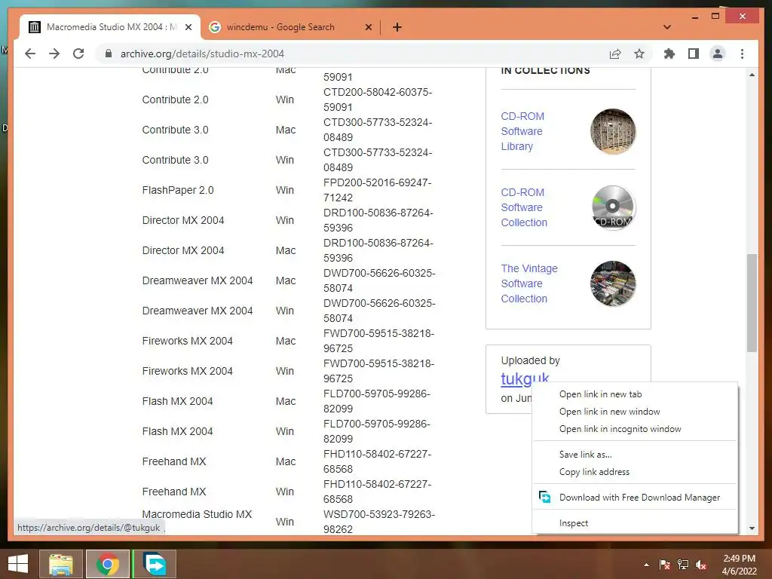Open the CD-ROM Software Collection link

[x=524, y=207]
